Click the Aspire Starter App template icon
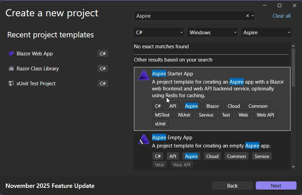 click(144, 75)
